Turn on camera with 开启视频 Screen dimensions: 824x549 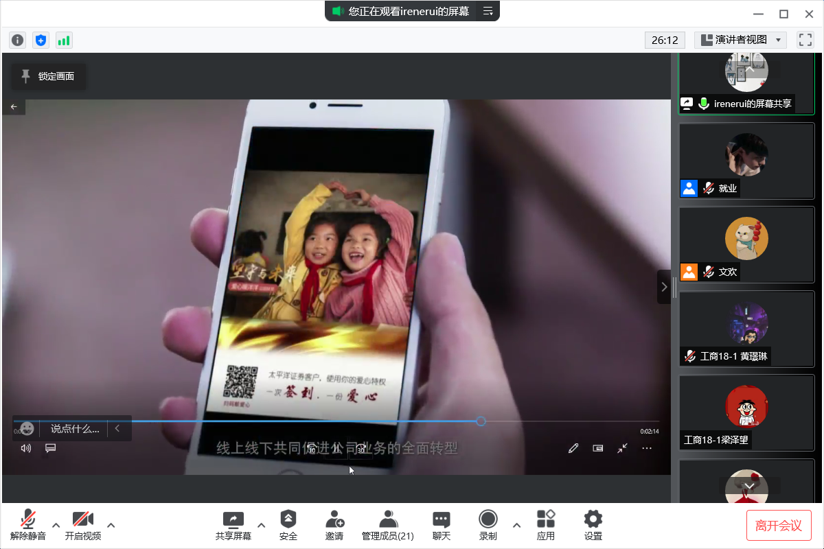83,526
